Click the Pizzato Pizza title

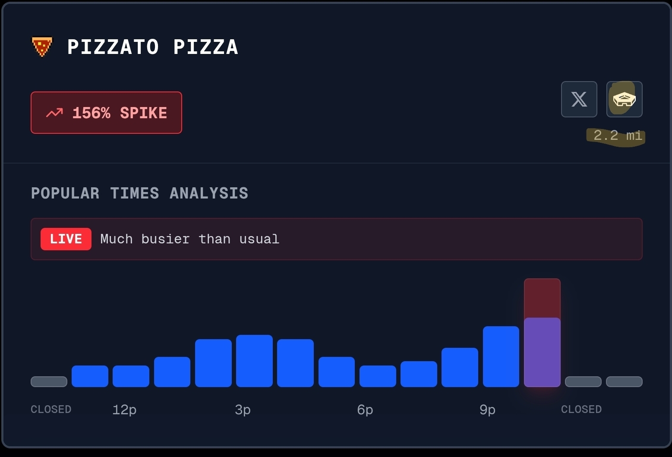[x=152, y=47]
